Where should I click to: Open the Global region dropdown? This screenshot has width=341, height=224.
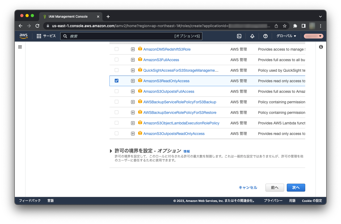tap(286, 36)
